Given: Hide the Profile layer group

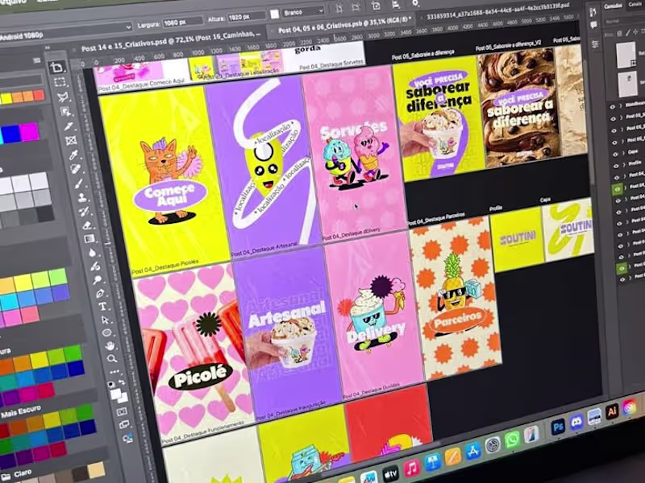Looking at the screenshot, I should tap(616, 166).
